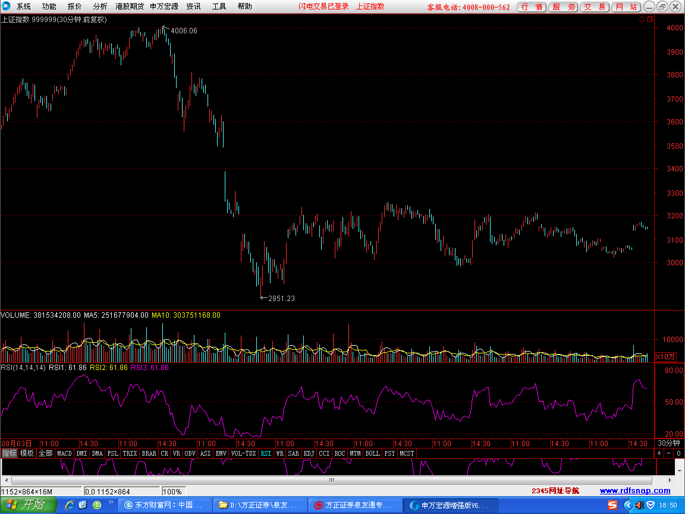Open the www.rdfsnap.com link
Screen dimensions: 685x514
pyautogui.click(x=635, y=491)
